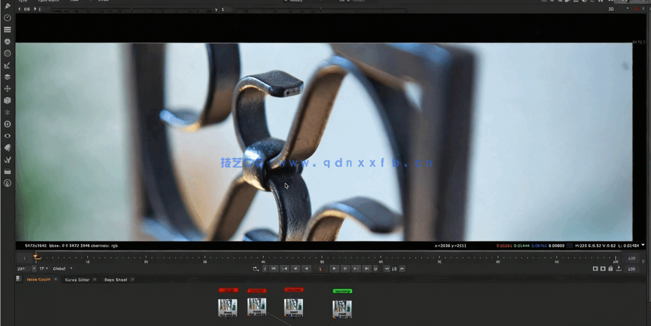The width and height of the screenshot is (651, 326).
Task: Open the Other nodes menu (wrench icon)
Action: tap(7, 160)
